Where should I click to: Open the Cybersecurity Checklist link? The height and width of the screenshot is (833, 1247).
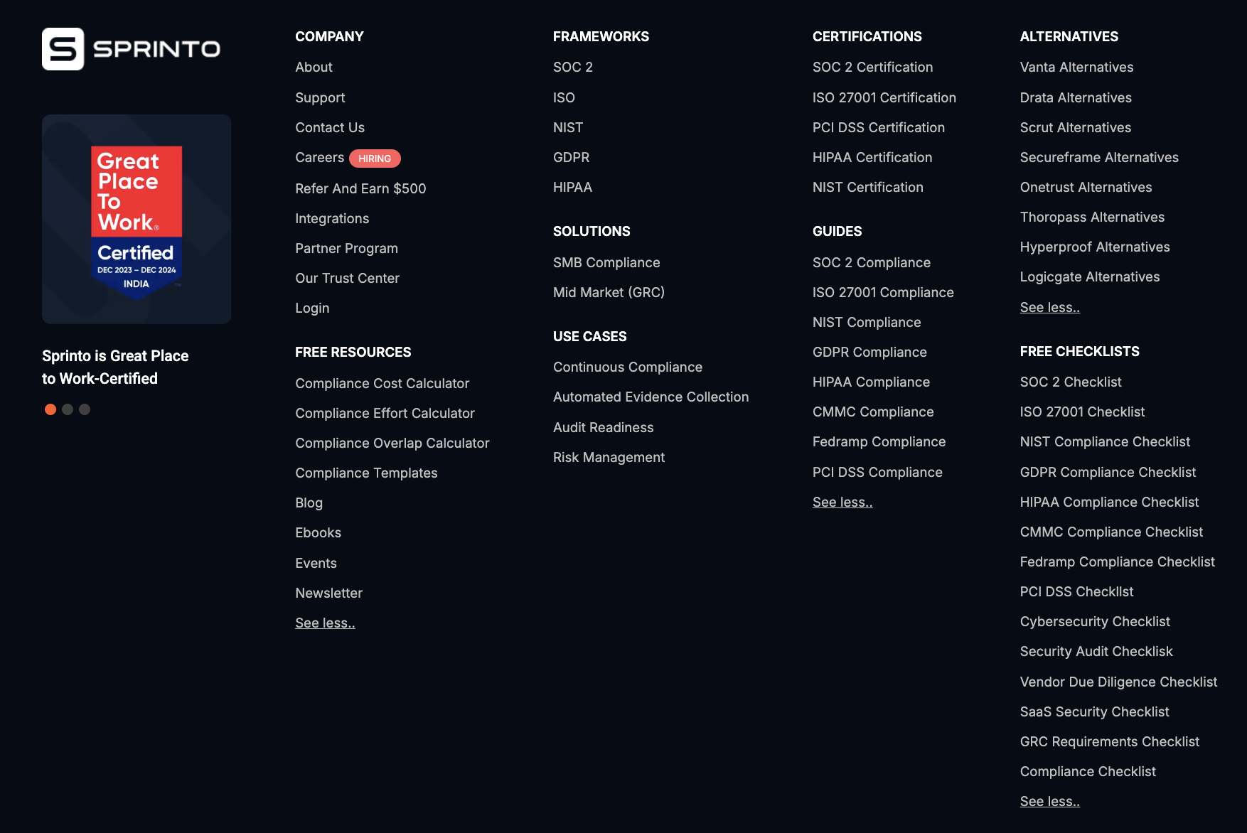[1095, 621]
